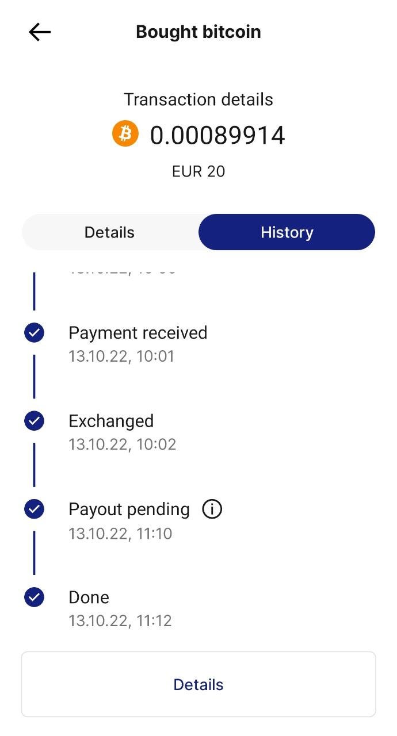This screenshot has width=397, height=736.
Task: Select the History tab
Action: [x=286, y=232]
